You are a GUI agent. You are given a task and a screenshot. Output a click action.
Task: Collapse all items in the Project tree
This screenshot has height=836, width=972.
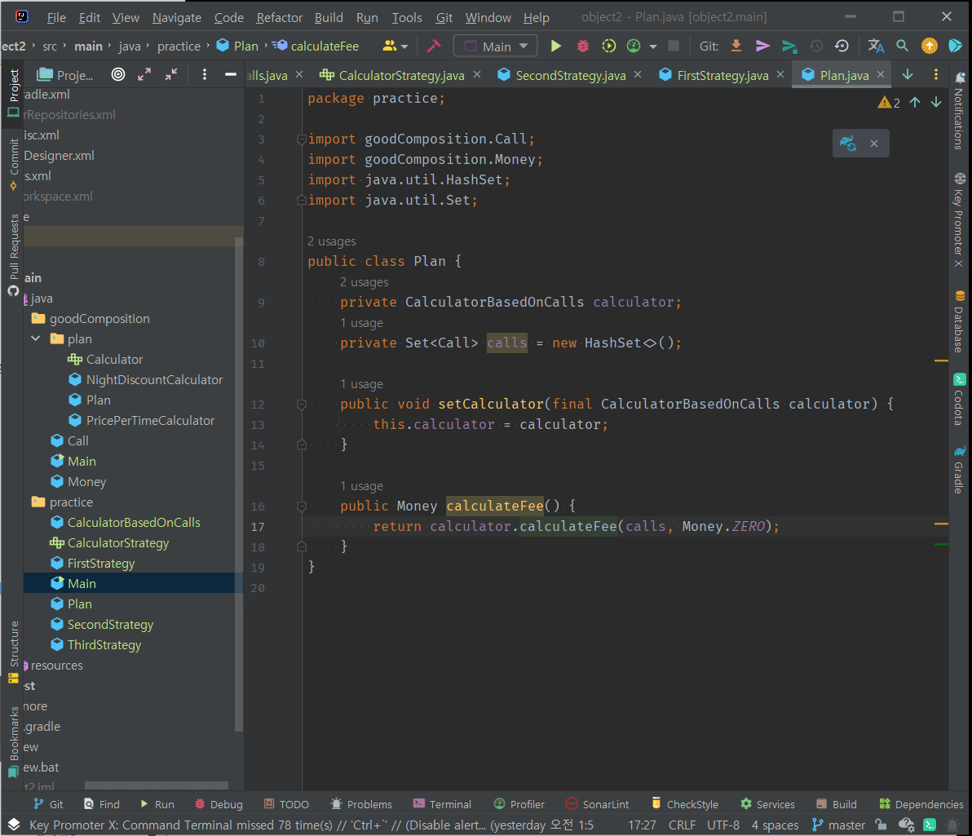[171, 75]
